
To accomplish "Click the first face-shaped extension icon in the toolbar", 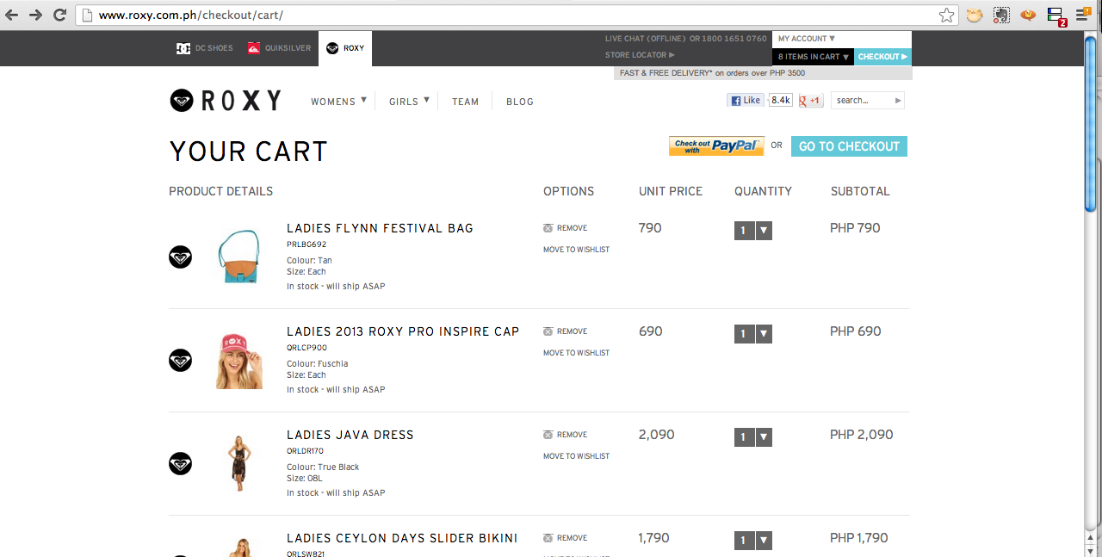I will (x=974, y=15).
